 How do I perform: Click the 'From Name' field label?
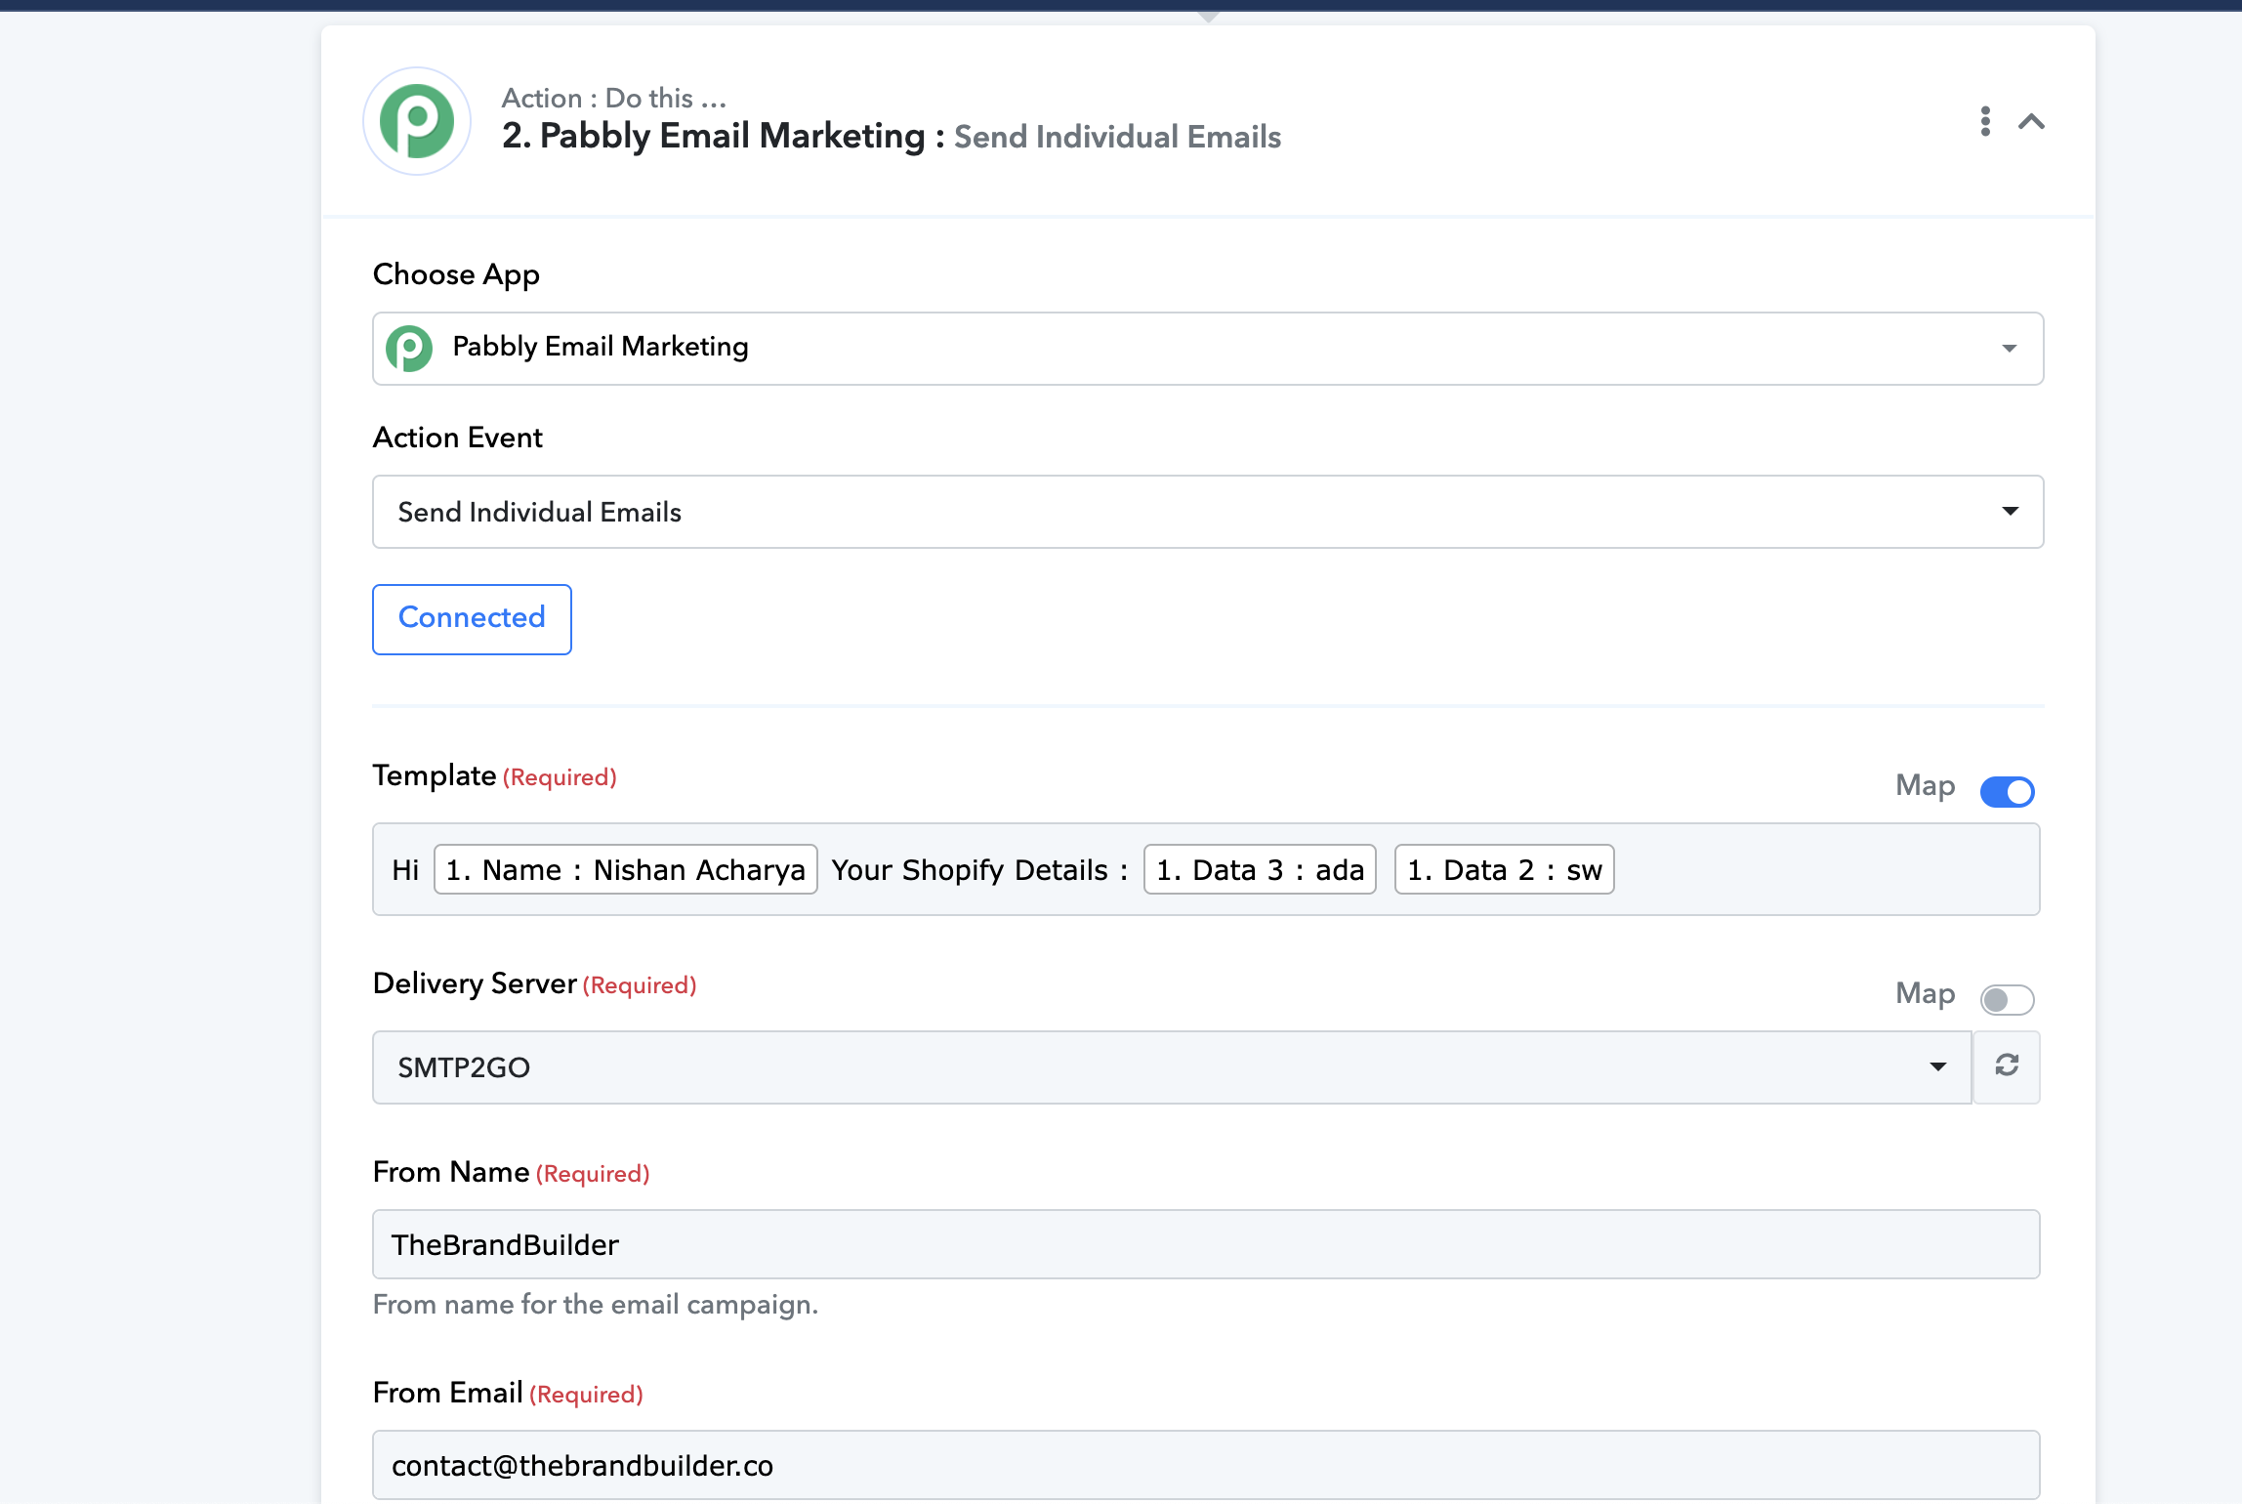click(451, 1172)
